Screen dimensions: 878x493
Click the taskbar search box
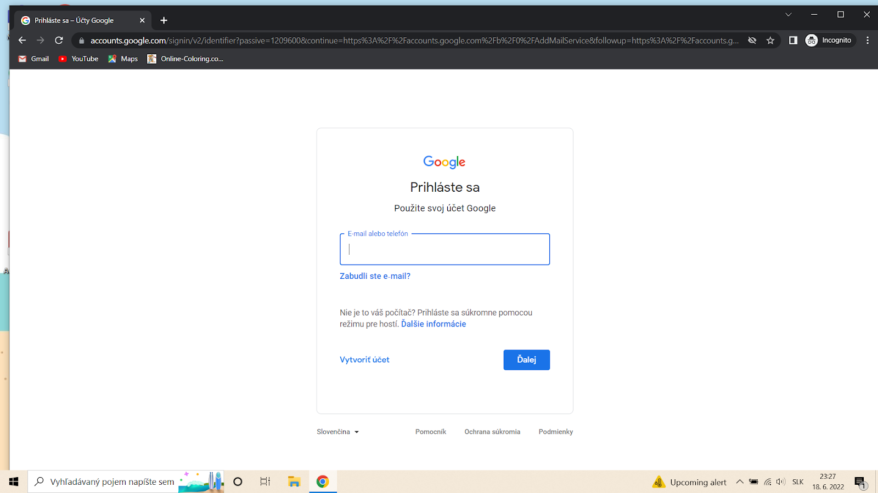point(126,481)
